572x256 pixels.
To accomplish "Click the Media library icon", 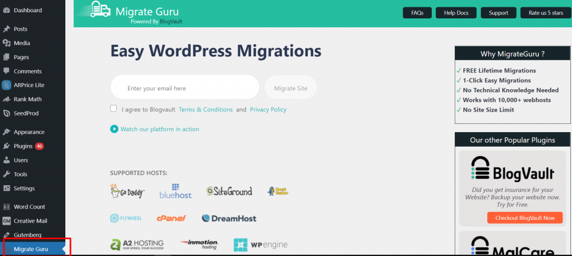I will coord(6,43).
